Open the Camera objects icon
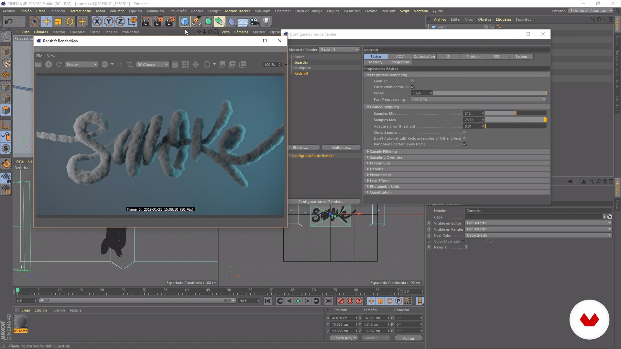The height and width of the screenshot is (349, 621). click(x=255, y=22)
